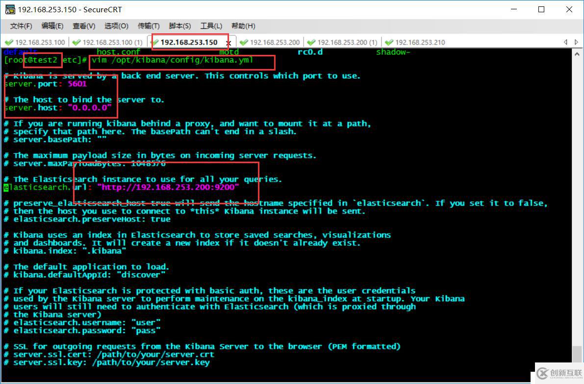Click the "rc0.d" entry in the listing

point(310,52)
